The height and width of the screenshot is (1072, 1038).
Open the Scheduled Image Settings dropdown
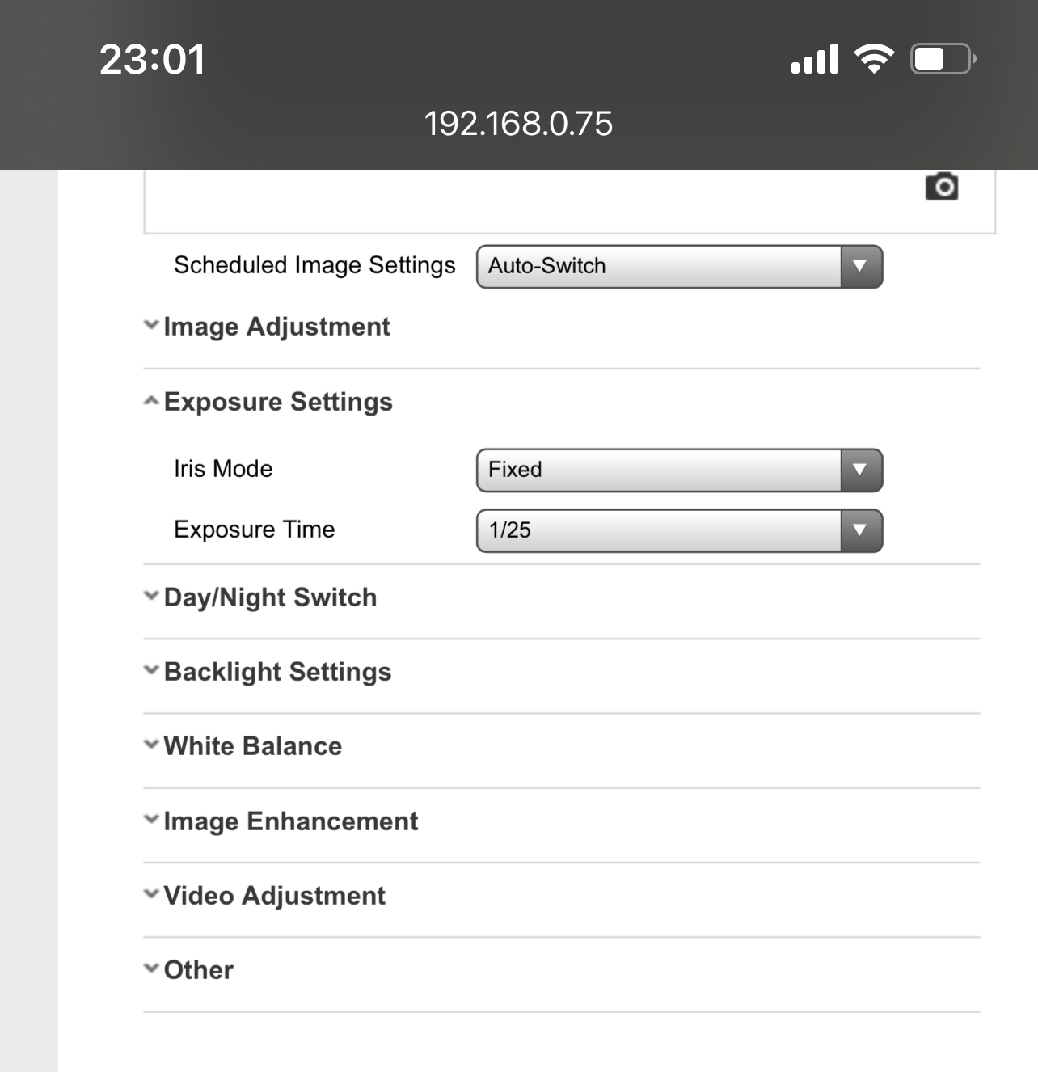click(x=659, y=266)
